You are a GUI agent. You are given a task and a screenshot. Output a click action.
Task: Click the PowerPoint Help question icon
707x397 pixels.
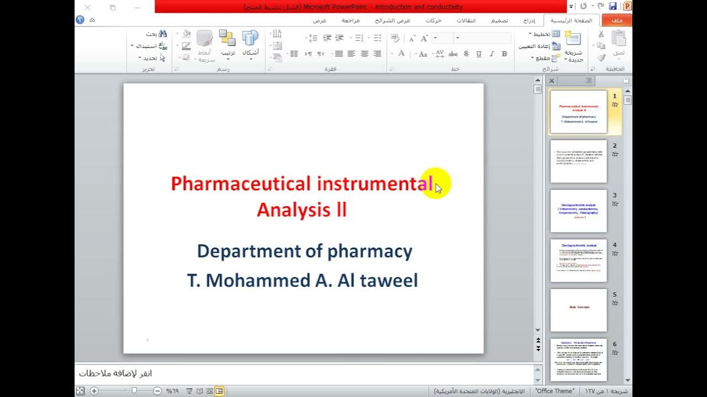click(80, 20)
